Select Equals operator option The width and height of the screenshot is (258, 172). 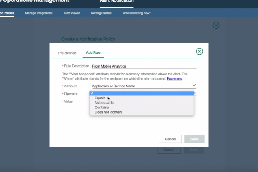click(x=141, y=98)
